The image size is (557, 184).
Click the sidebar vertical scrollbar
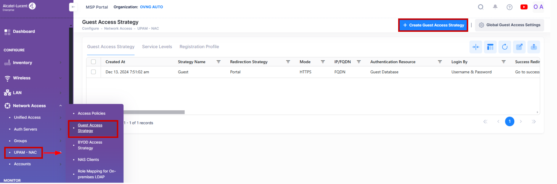tap(71, 65)
